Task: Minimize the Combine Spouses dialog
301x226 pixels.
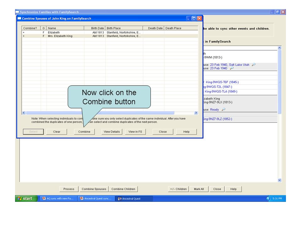Action: 189,18
